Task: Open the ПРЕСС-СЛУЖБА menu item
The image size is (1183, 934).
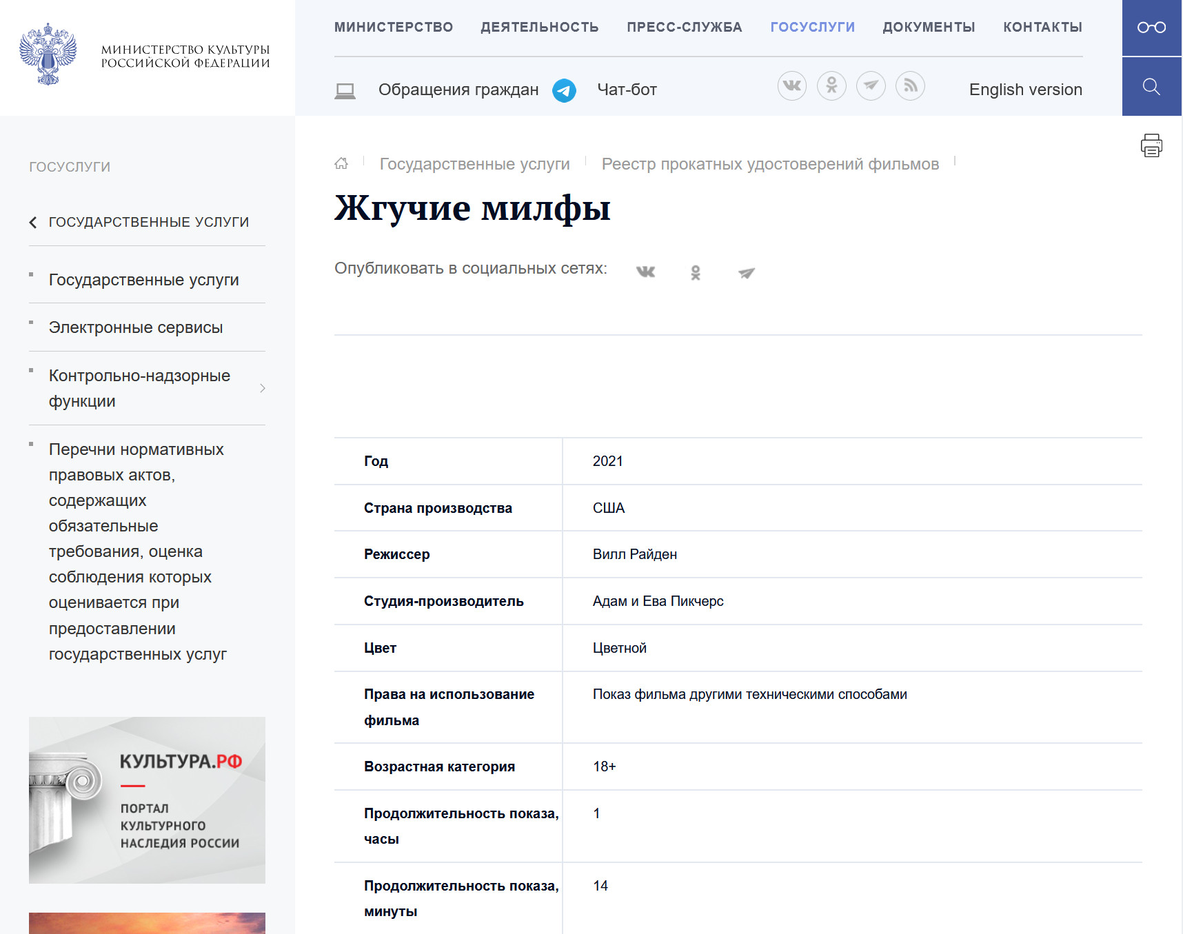Action: coord(684,28)
